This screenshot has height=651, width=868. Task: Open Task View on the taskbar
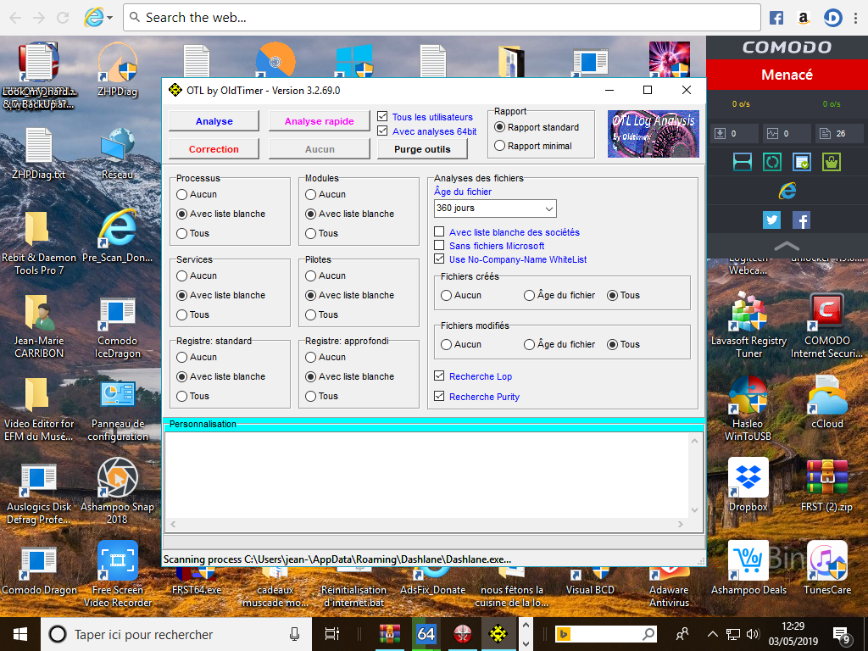pos(331,634)
